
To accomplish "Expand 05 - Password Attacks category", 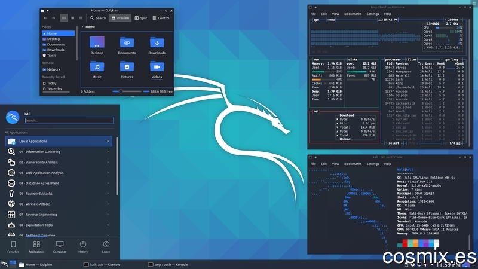I will pos(59,194).
